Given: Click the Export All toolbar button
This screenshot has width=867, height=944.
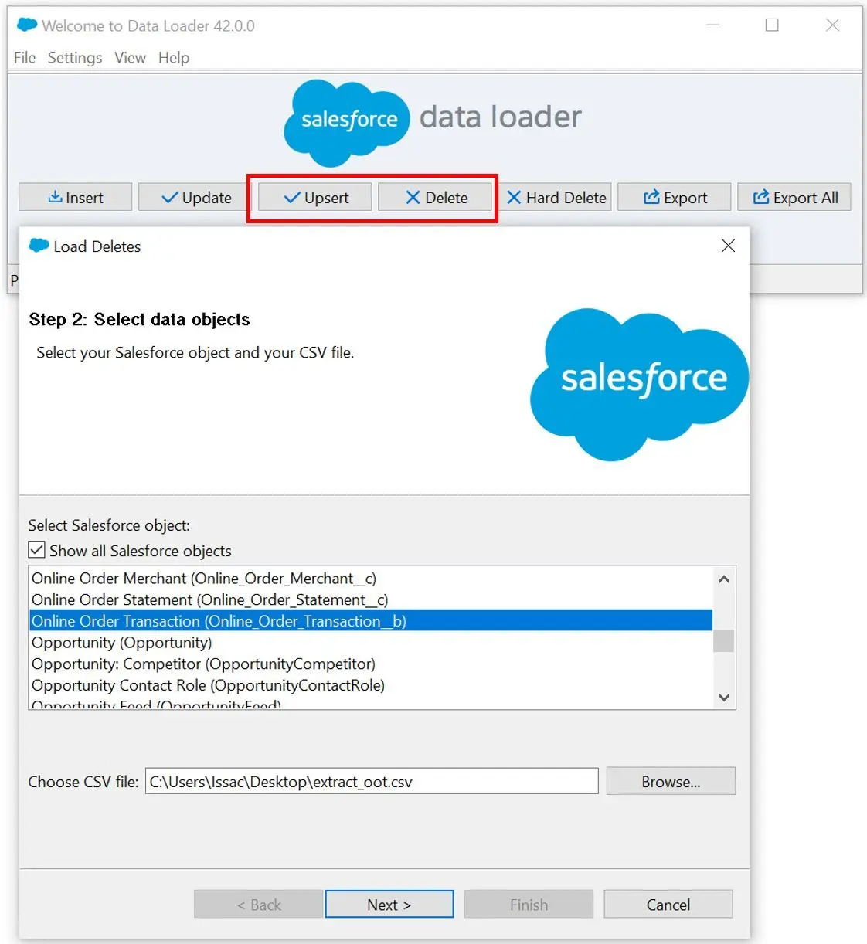Looking at the screenshot, I should tap(794, 197).
